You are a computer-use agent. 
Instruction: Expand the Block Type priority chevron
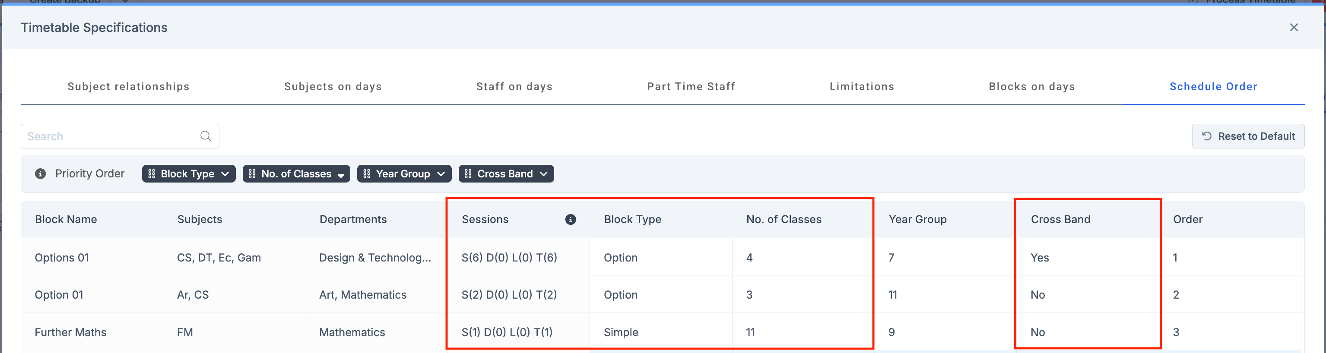225,174
